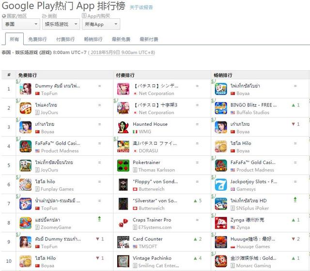The image size is (310, 271).
Task: Click the date field 2018年5月9日 9:00am
Action: point(122,53)
